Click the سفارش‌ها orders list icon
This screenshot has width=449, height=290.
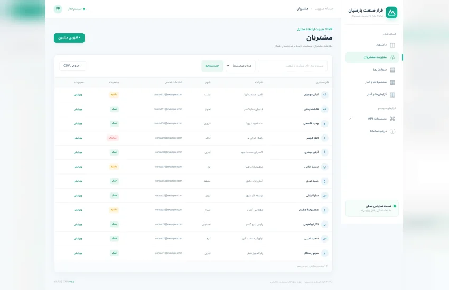(392, 70)
